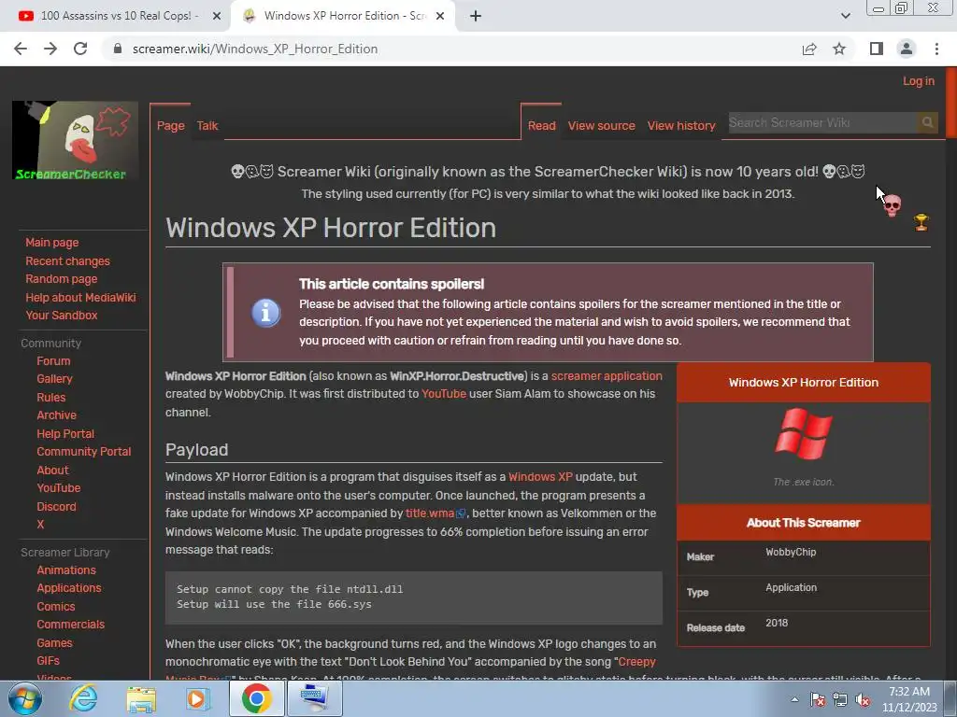
Task: Go to Main page
Action: [x=52, y=243]
